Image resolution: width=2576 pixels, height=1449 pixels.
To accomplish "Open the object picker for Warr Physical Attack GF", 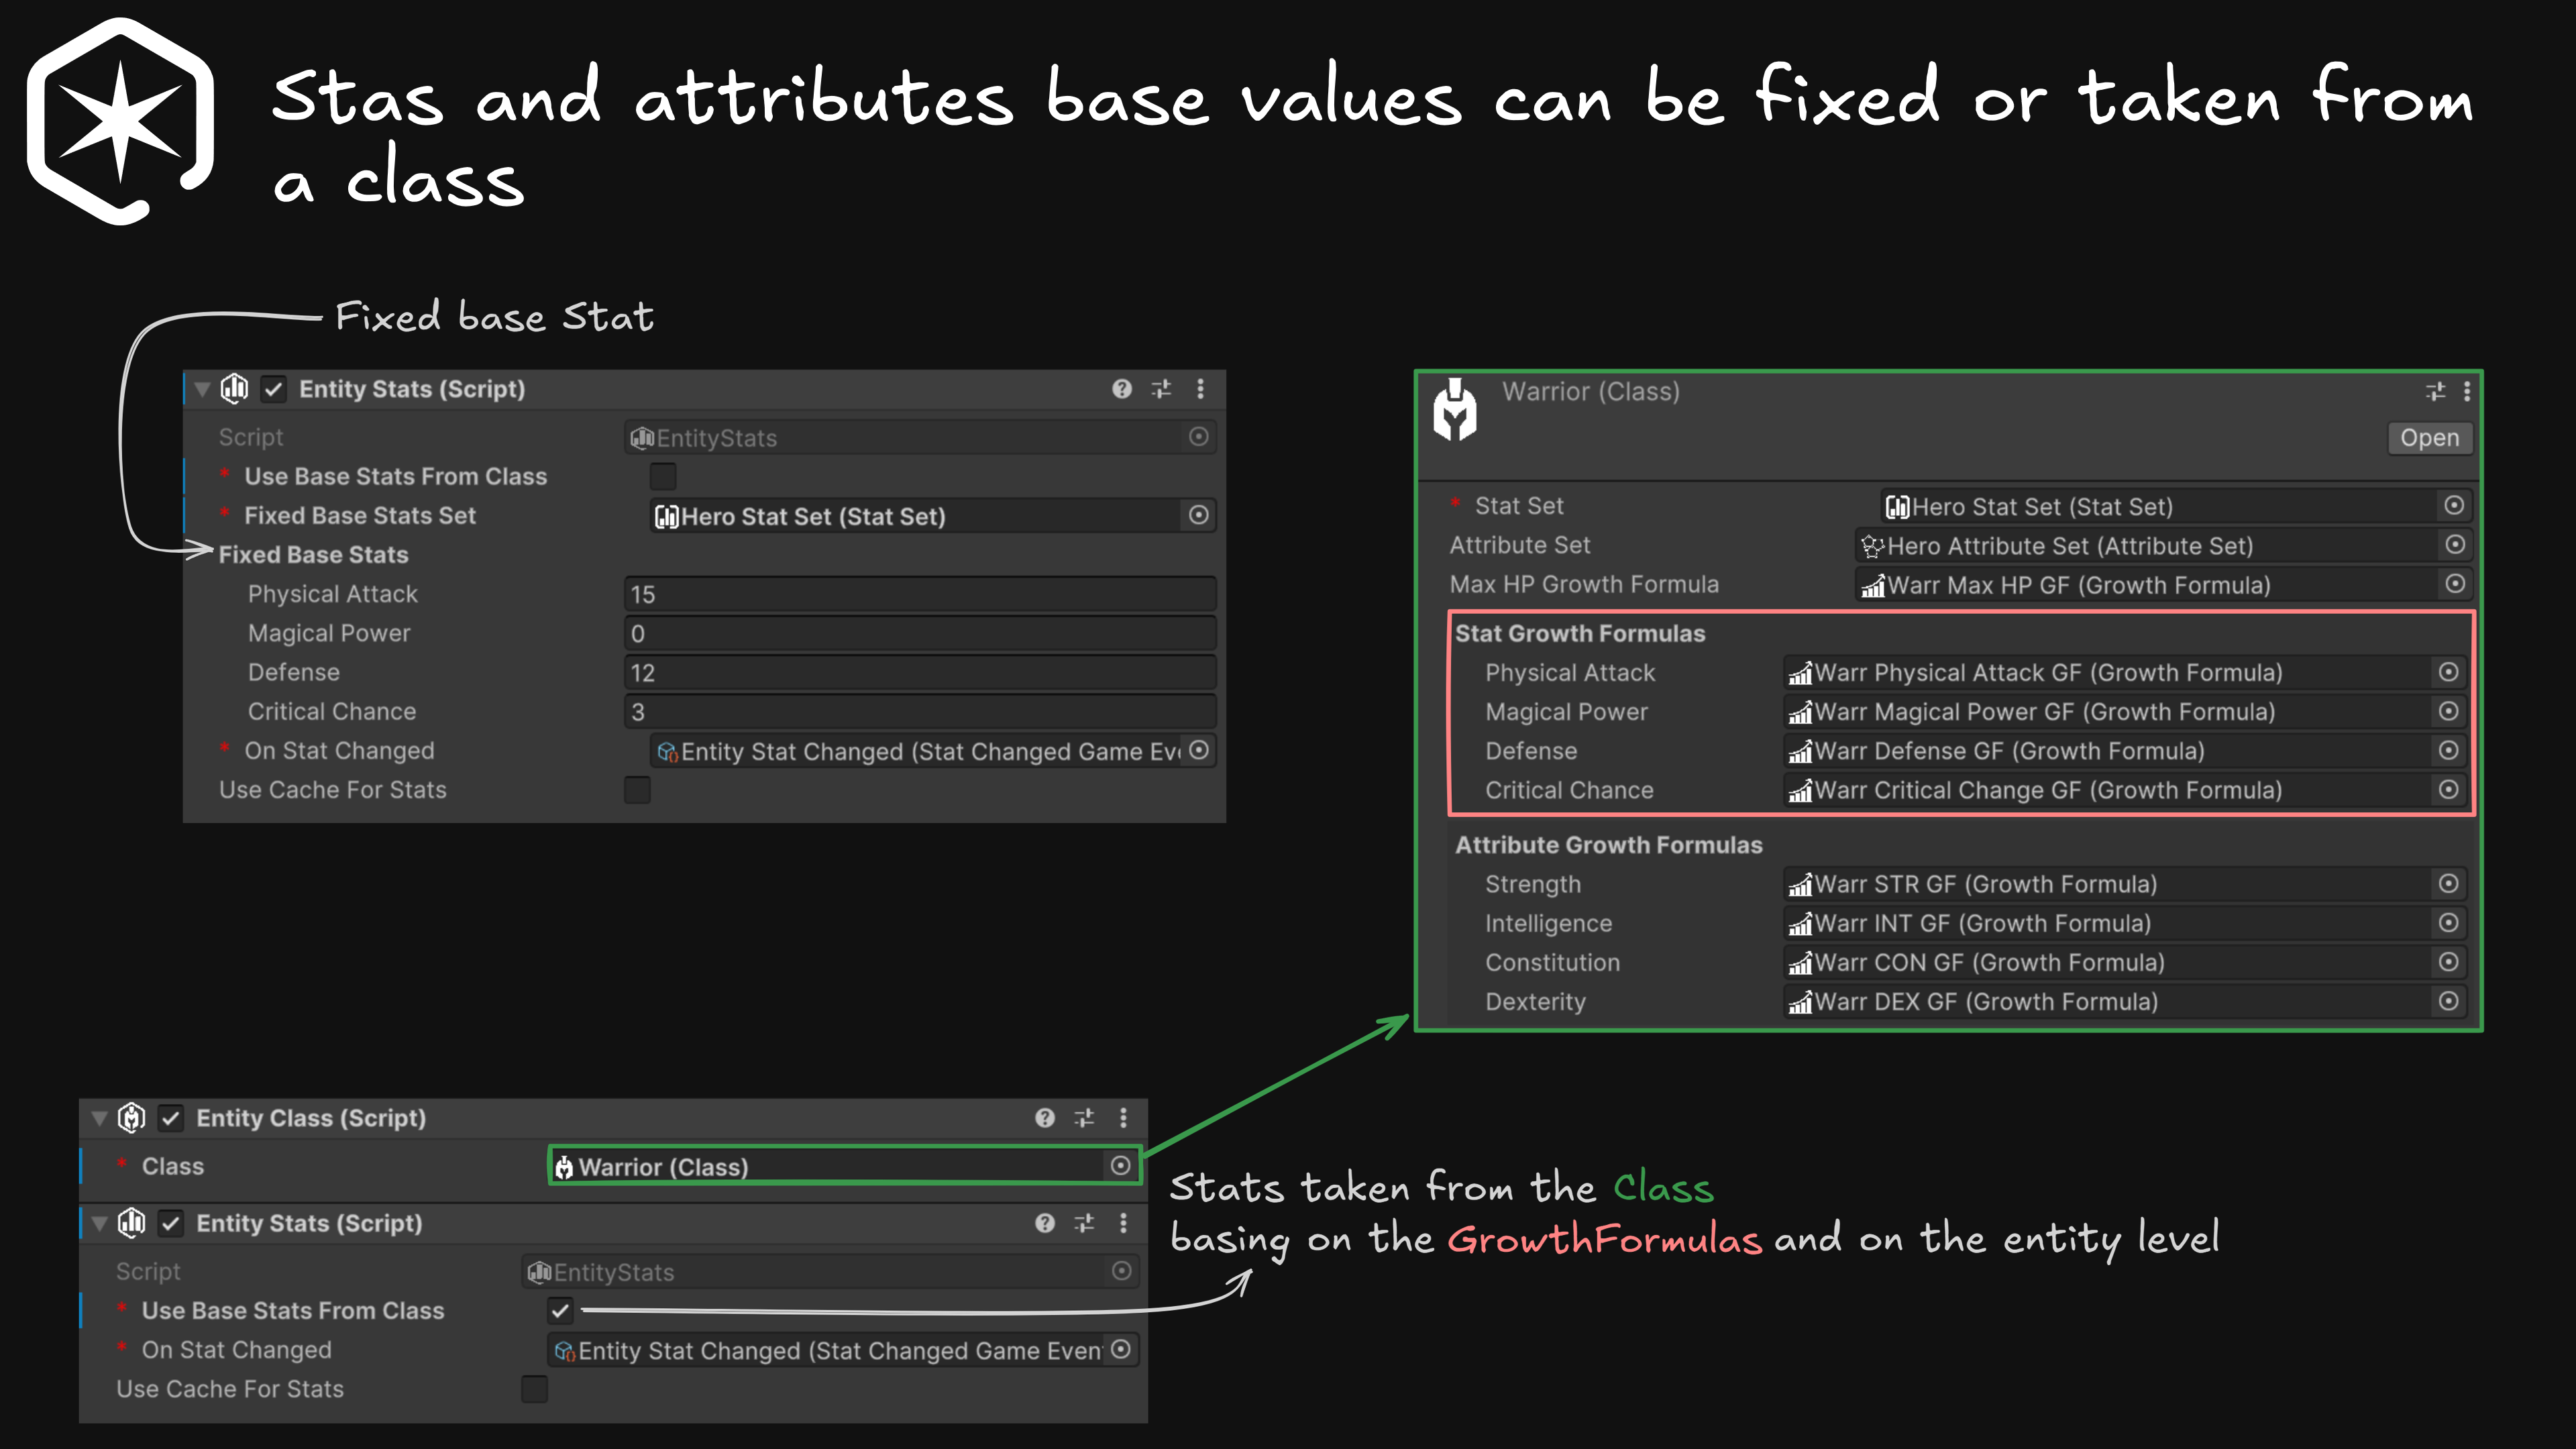I will pyautogui.click(x=2450, y=672).
